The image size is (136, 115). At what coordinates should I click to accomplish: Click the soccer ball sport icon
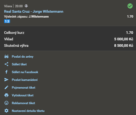(26, 6)
